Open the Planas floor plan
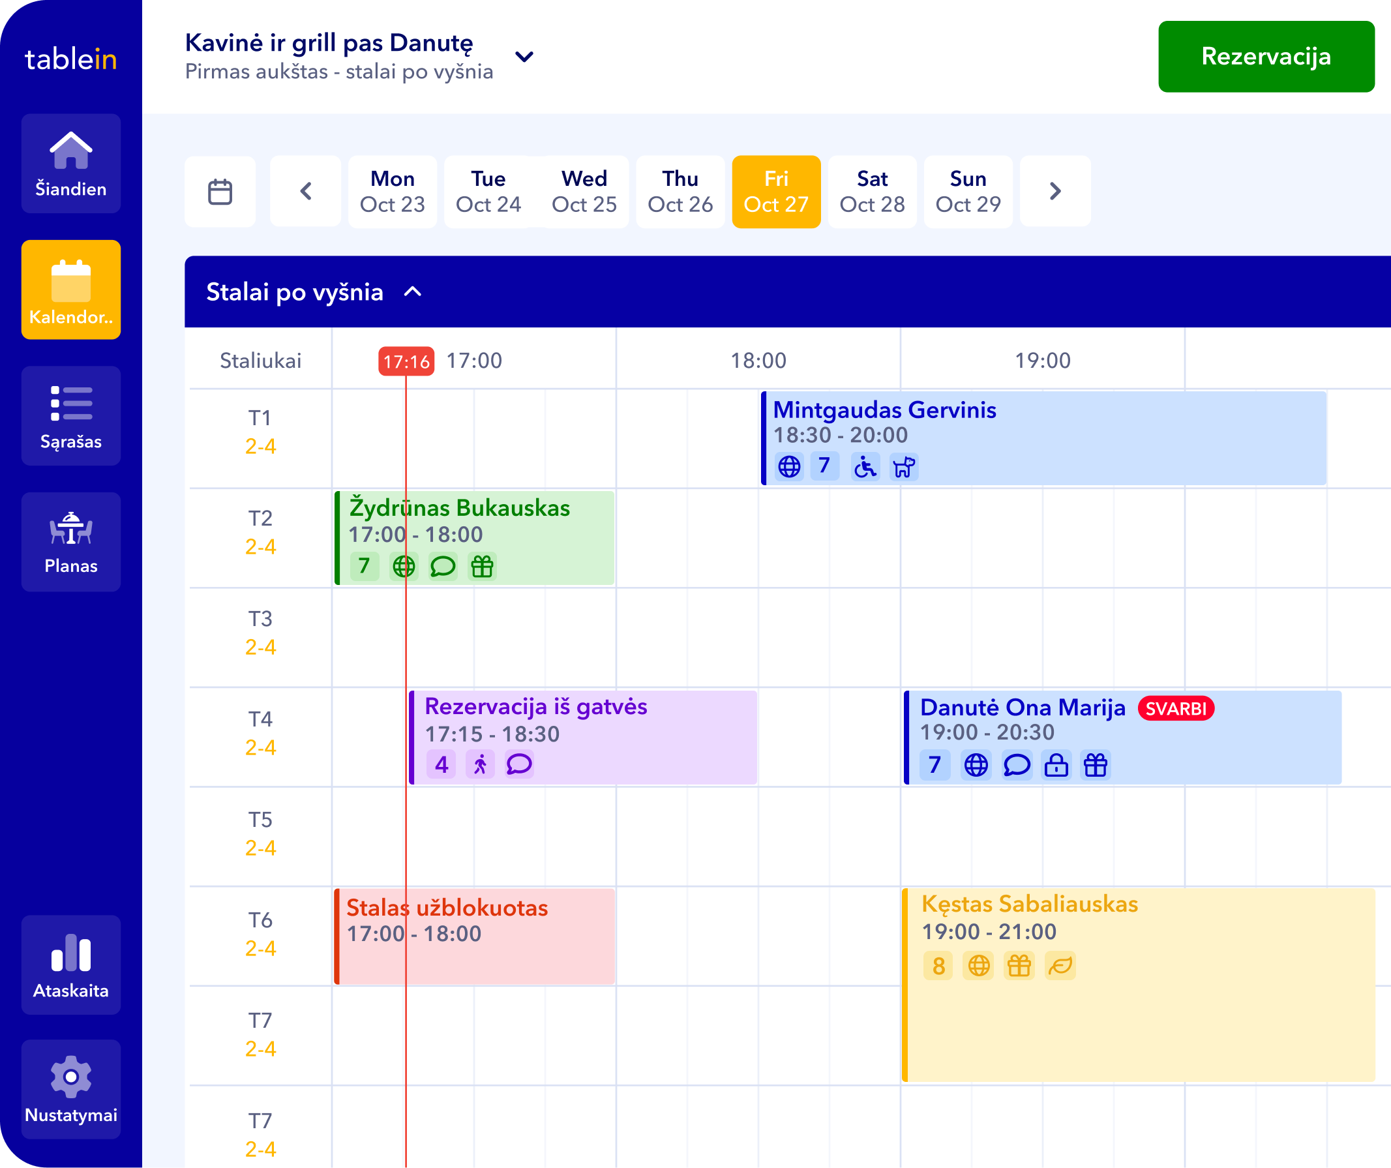This screenshot has width=1391, height=1168. tap(71, 542)
